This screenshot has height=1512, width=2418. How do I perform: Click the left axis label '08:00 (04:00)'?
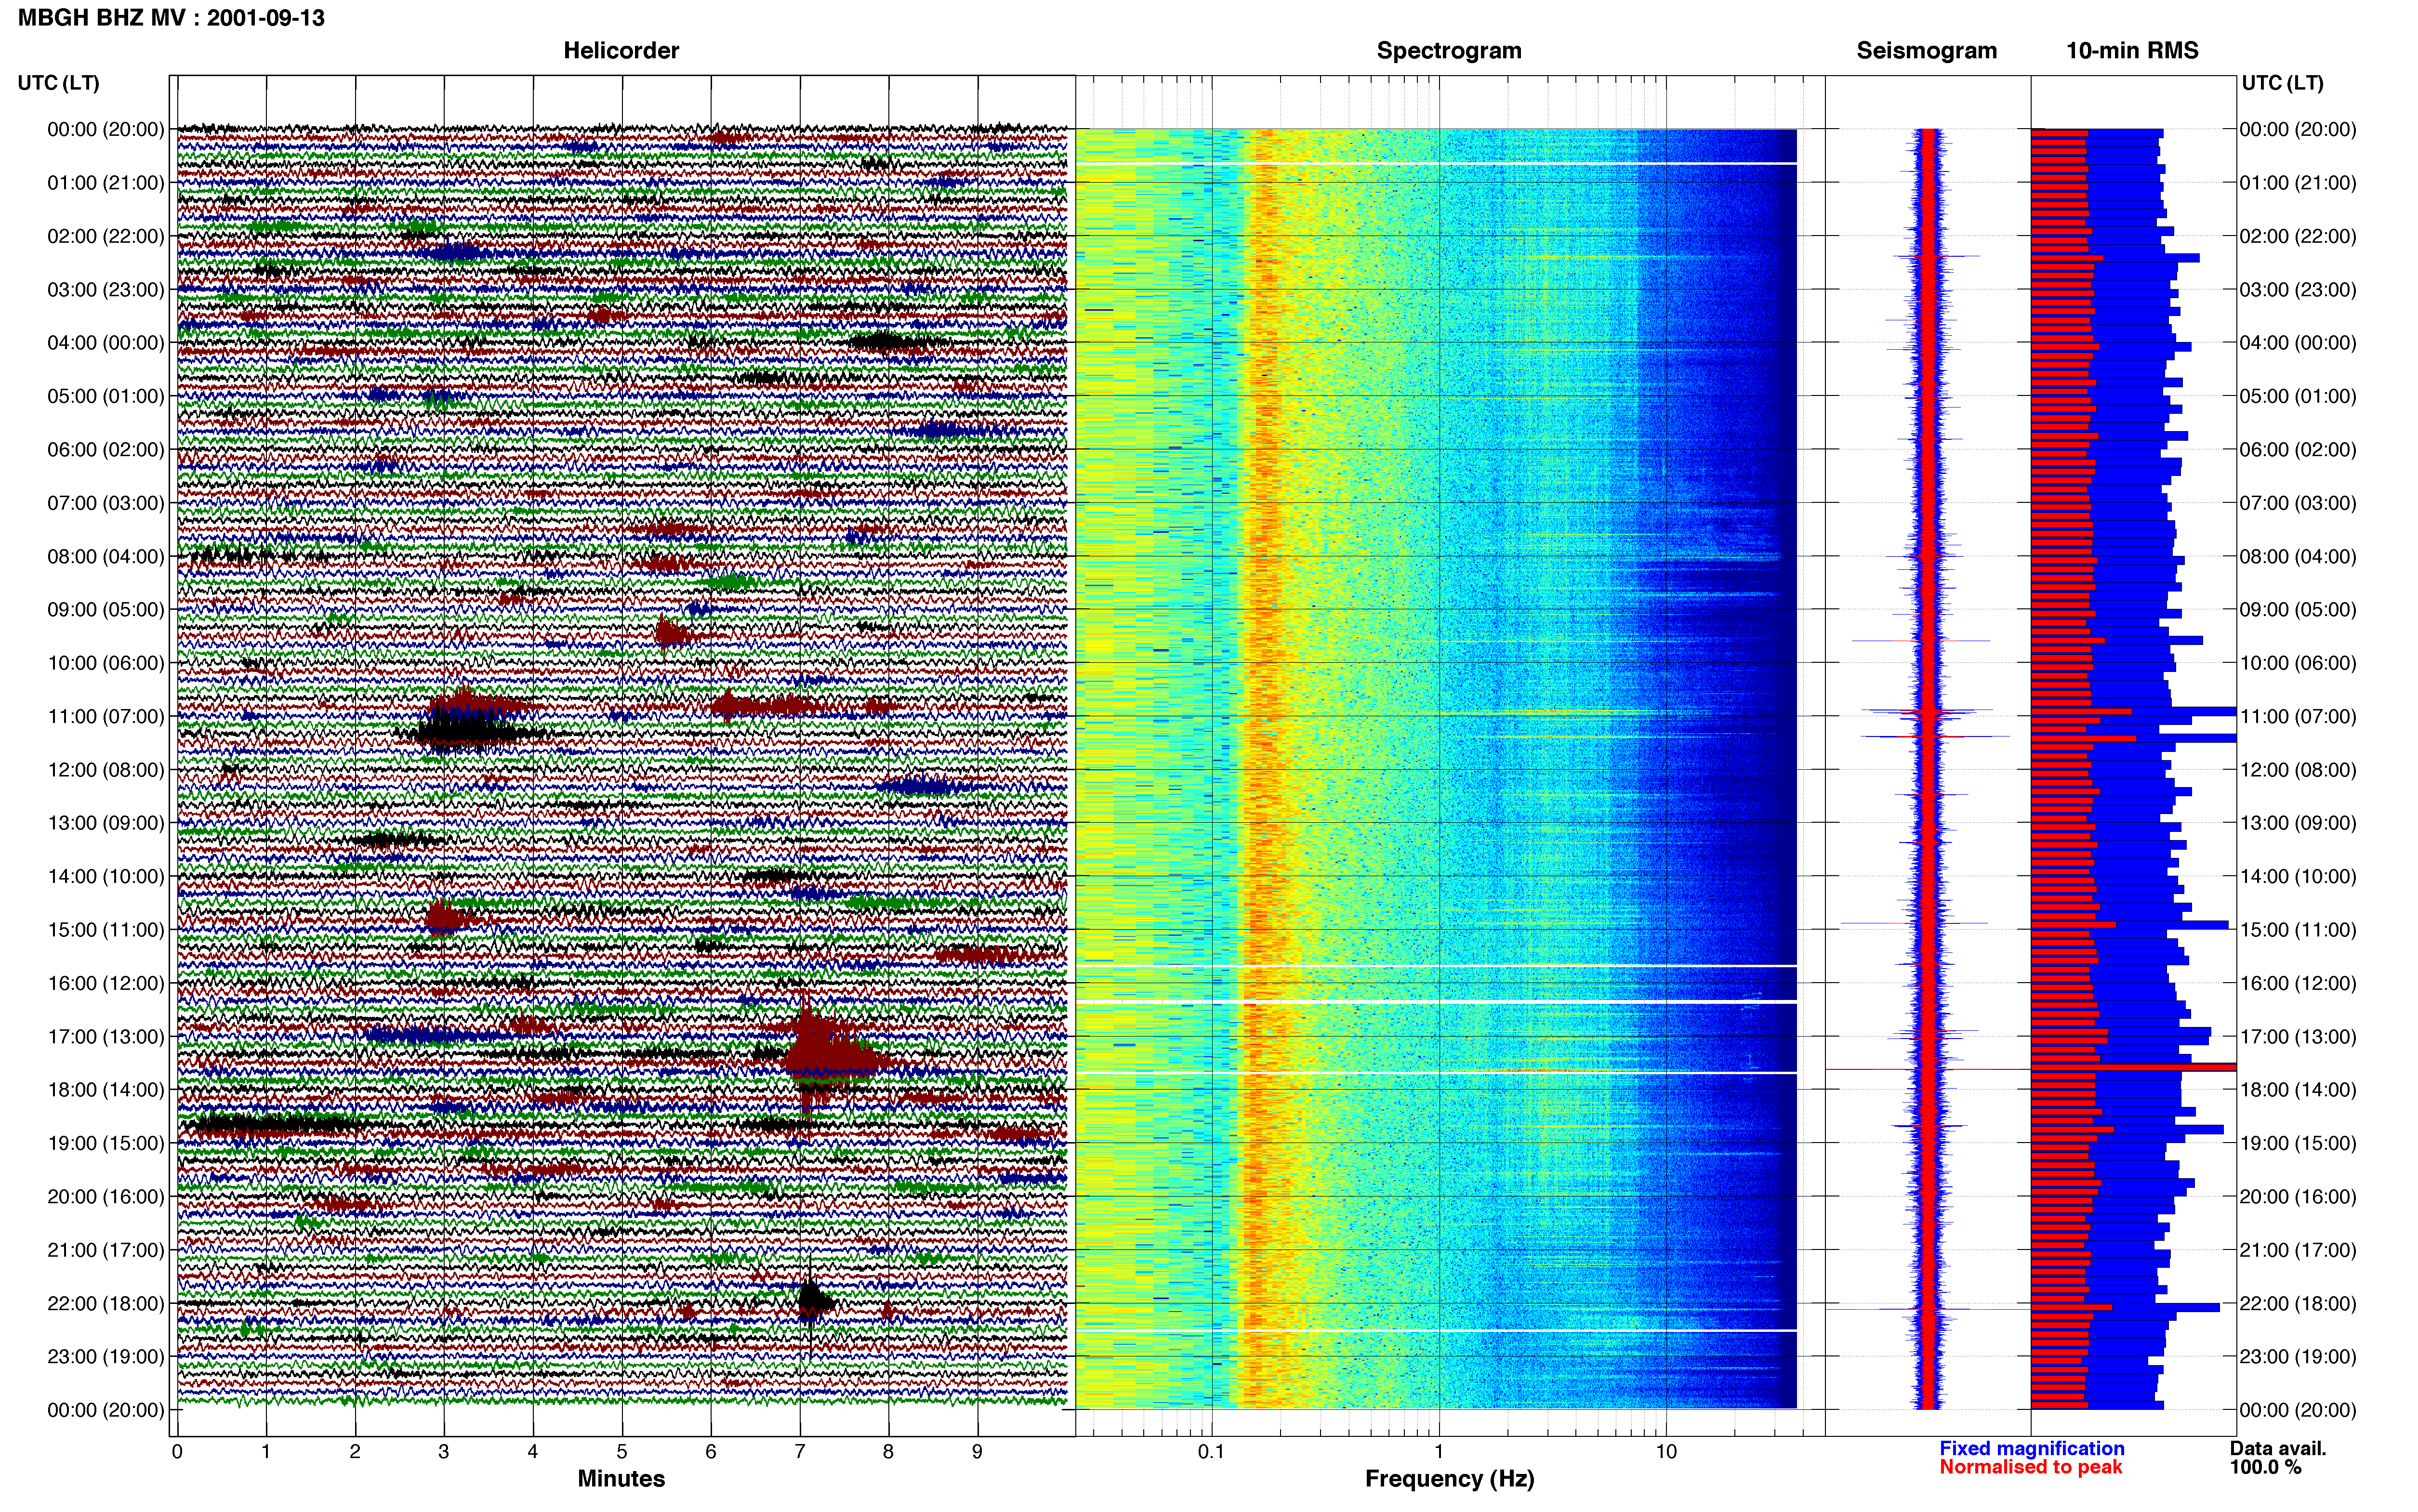pos(106,556)
